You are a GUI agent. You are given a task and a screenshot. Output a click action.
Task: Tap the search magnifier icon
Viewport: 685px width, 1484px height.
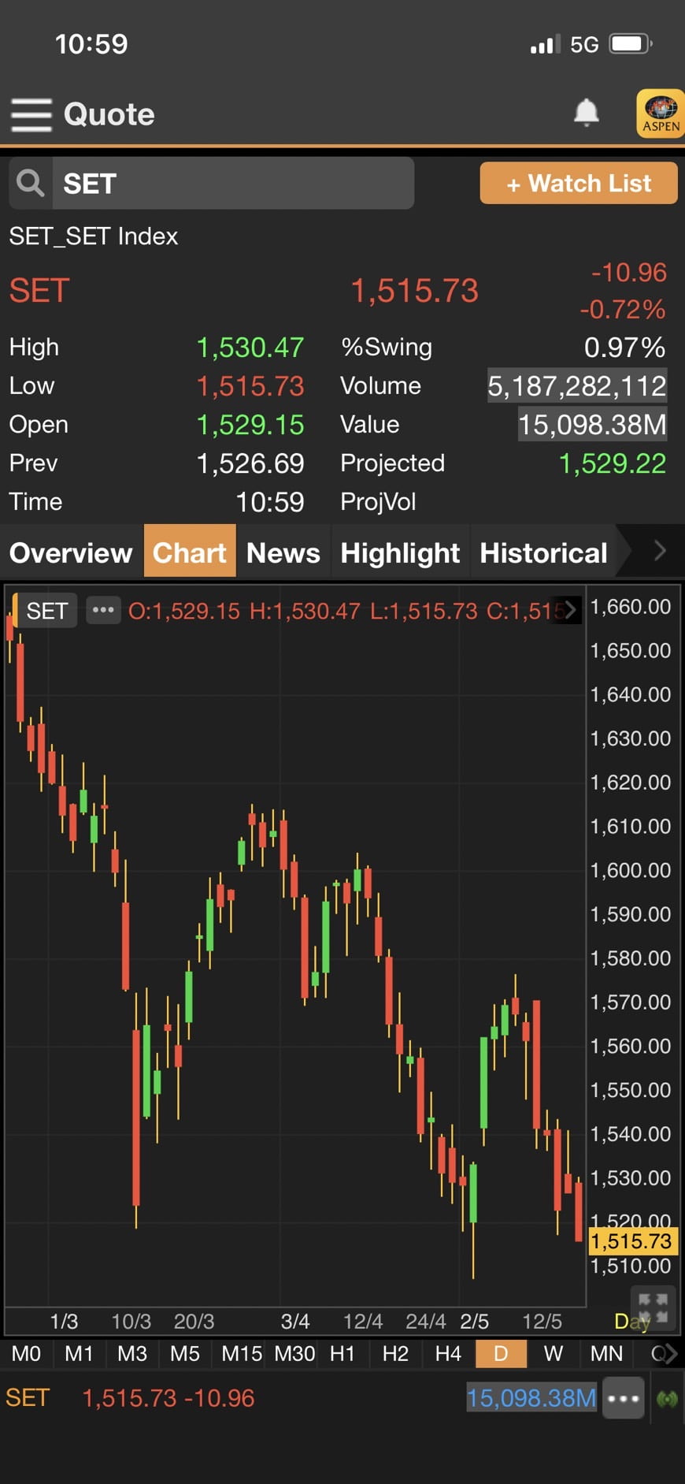(x=31, y=183)
